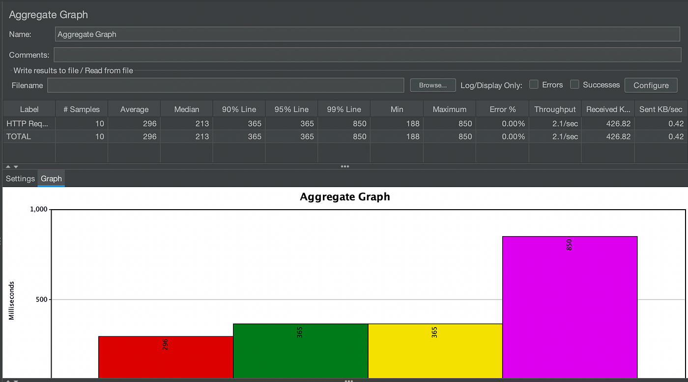Click Maximum 850 in TOTAL row
The image size is (688, 382).
coord(449,136)
